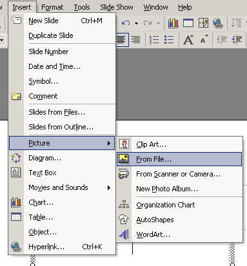Choose From File in Picture submenu
Screen dimensions: 247x266
[179, 159]
